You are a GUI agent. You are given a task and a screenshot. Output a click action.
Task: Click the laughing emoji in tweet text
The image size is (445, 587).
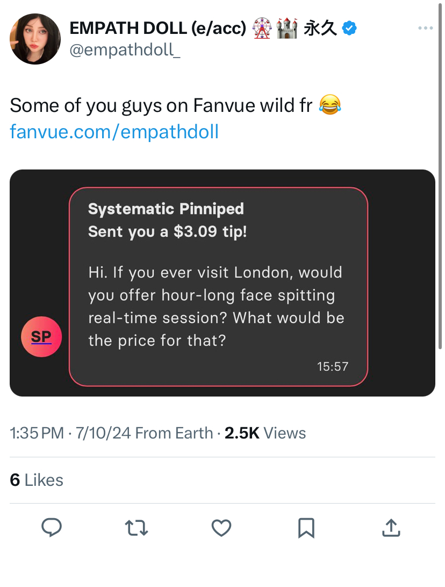pos(330,105)
